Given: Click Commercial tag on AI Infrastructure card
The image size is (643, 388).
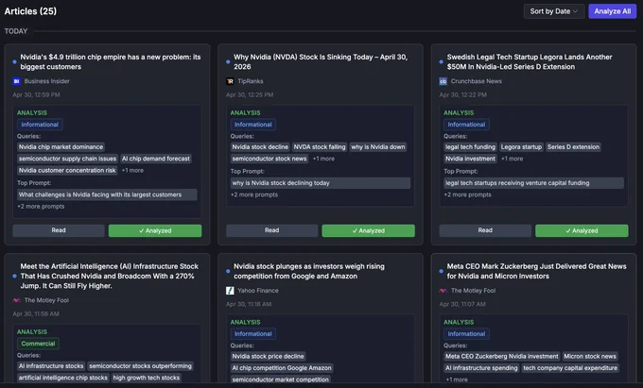Looking at the screenshot, I should coord(38,344).
